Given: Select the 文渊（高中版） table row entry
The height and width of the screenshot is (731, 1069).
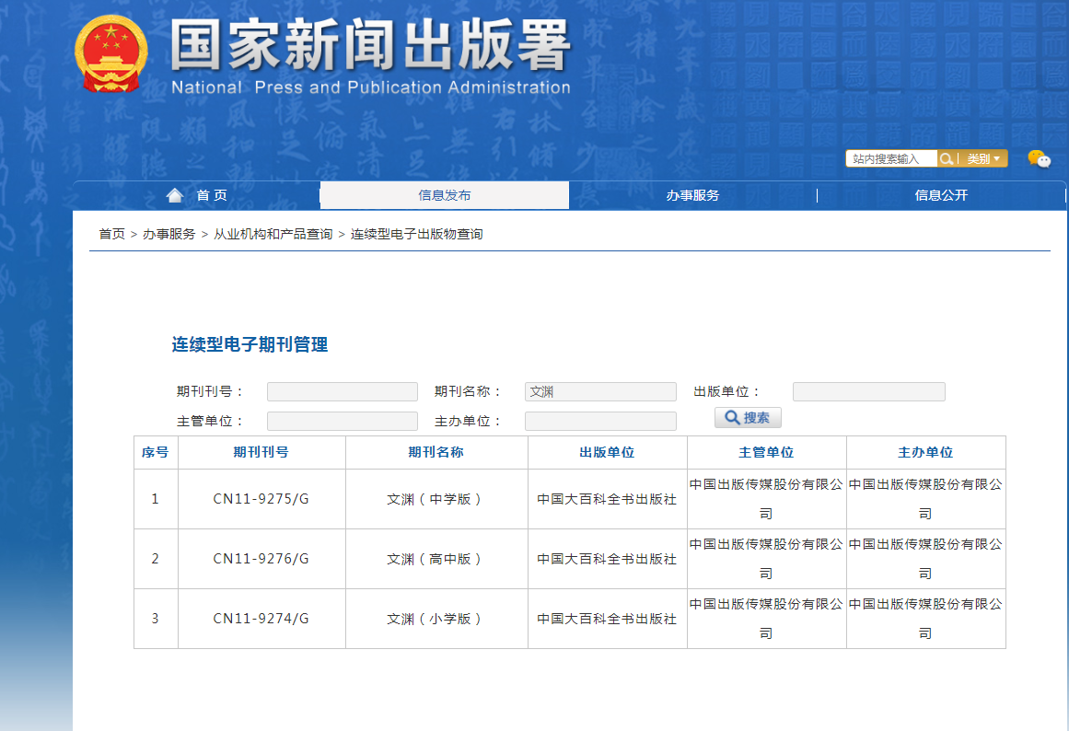Looking at the screenshot, I should 436,559.
